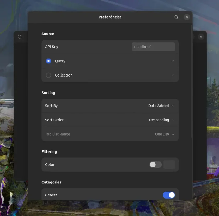Click the API Key label

click(52, 47)
